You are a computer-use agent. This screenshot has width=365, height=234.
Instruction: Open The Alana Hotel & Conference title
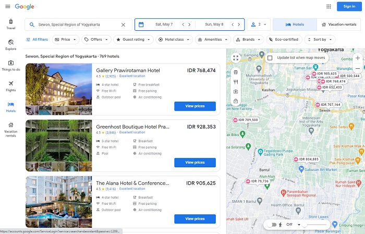tap(132, 183)
